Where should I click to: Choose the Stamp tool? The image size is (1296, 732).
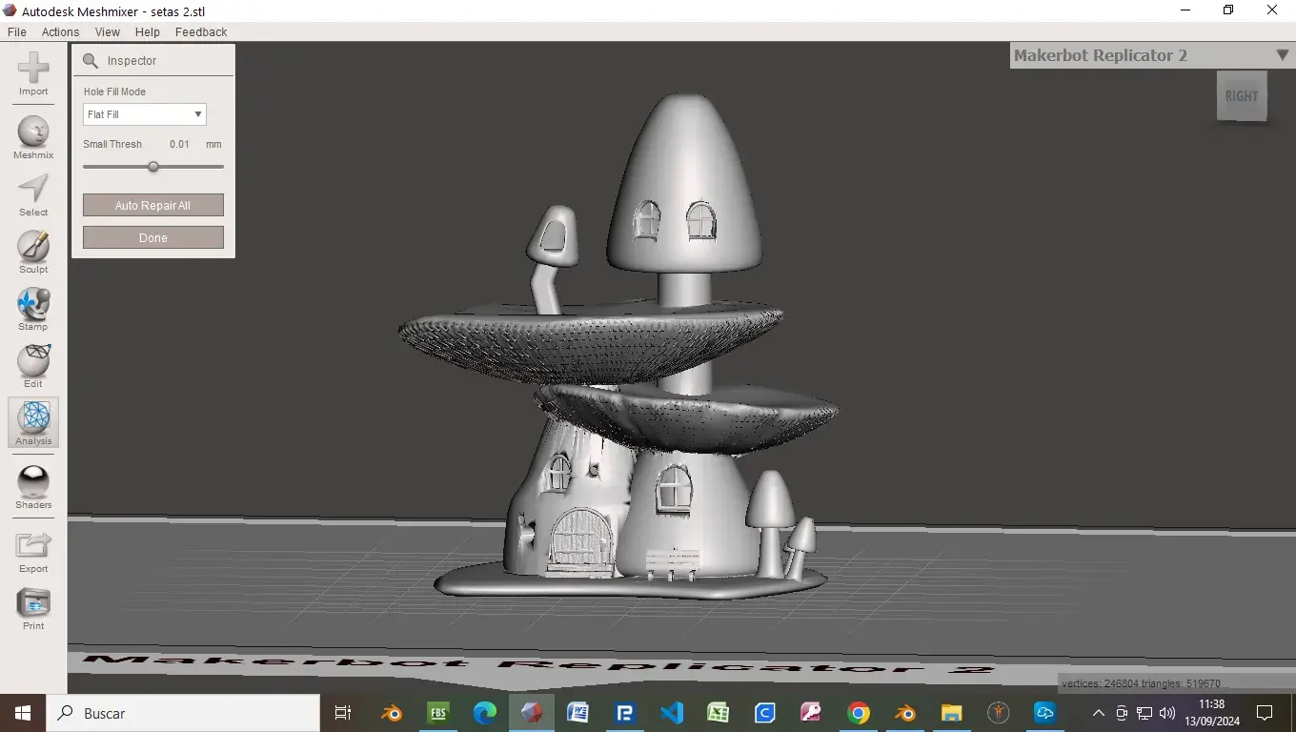[x=33, y=309]
